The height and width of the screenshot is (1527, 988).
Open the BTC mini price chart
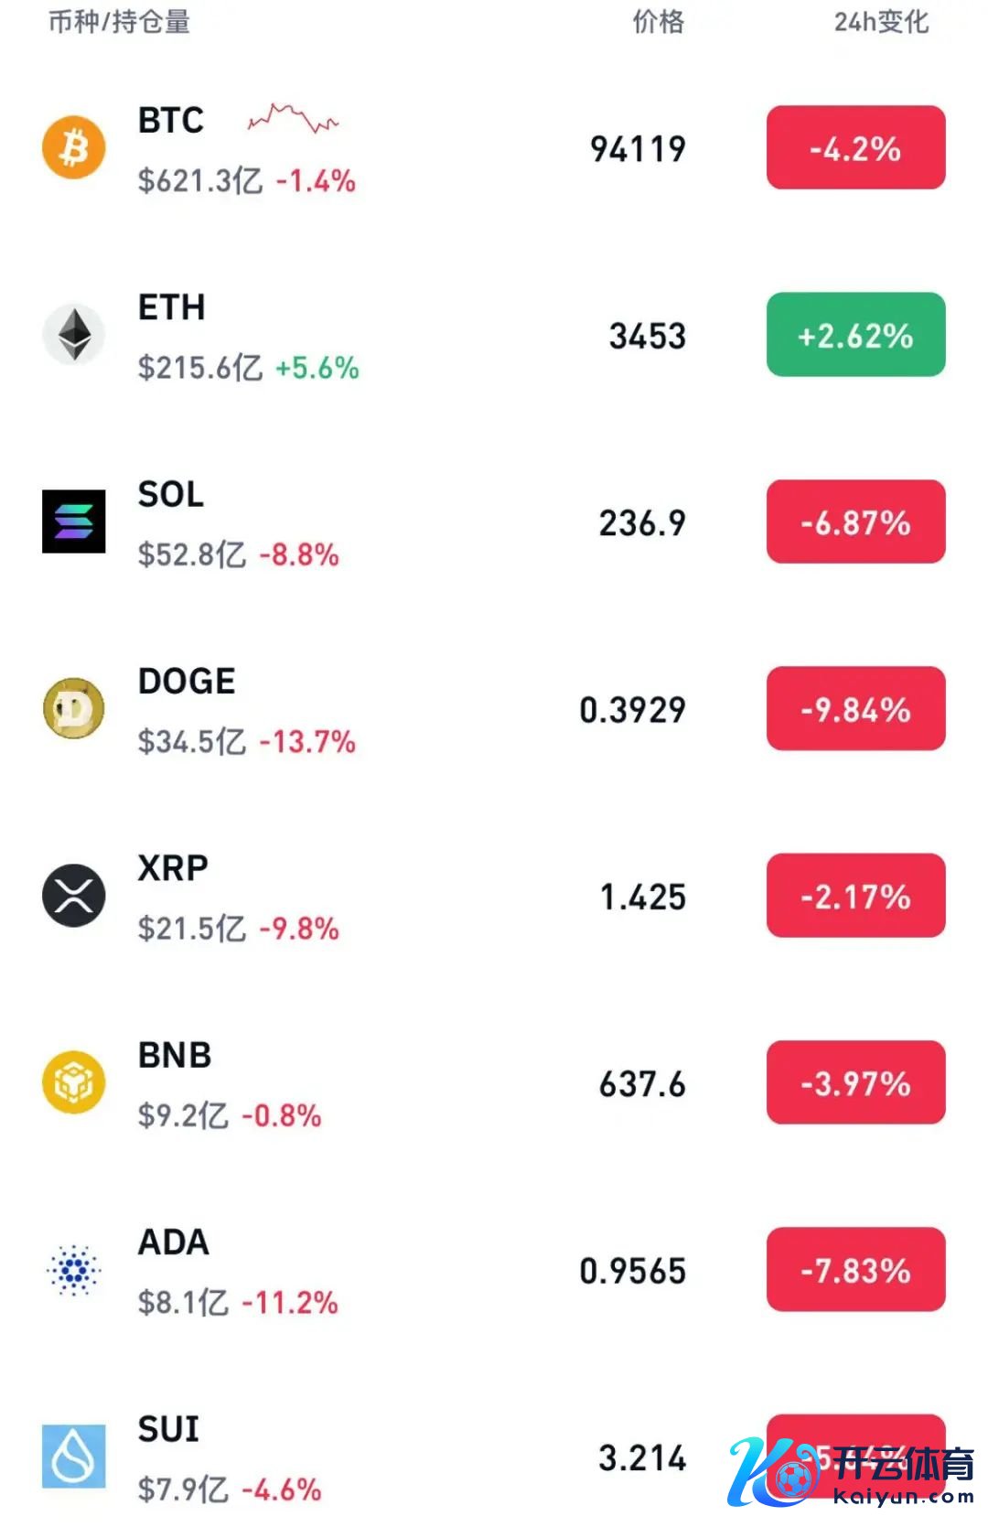tap(293, 119)
